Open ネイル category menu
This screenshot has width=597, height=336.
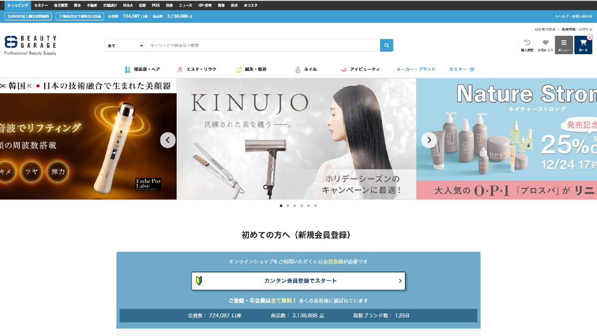tap(306, 70)
